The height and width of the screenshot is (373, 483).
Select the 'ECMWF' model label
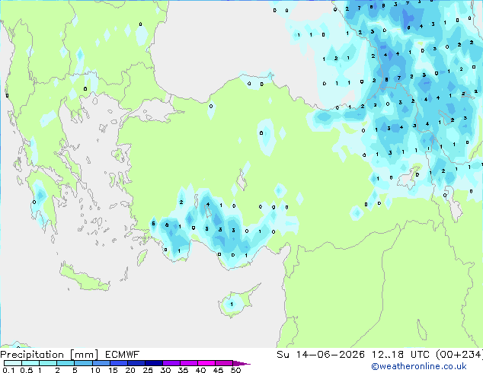pyautogui.click(x=123, y=355)
